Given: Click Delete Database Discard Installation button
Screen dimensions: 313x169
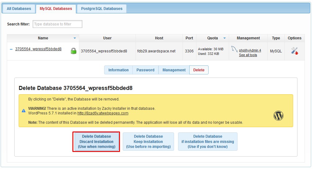Looking at the screenshot, I should click(96, 141).
